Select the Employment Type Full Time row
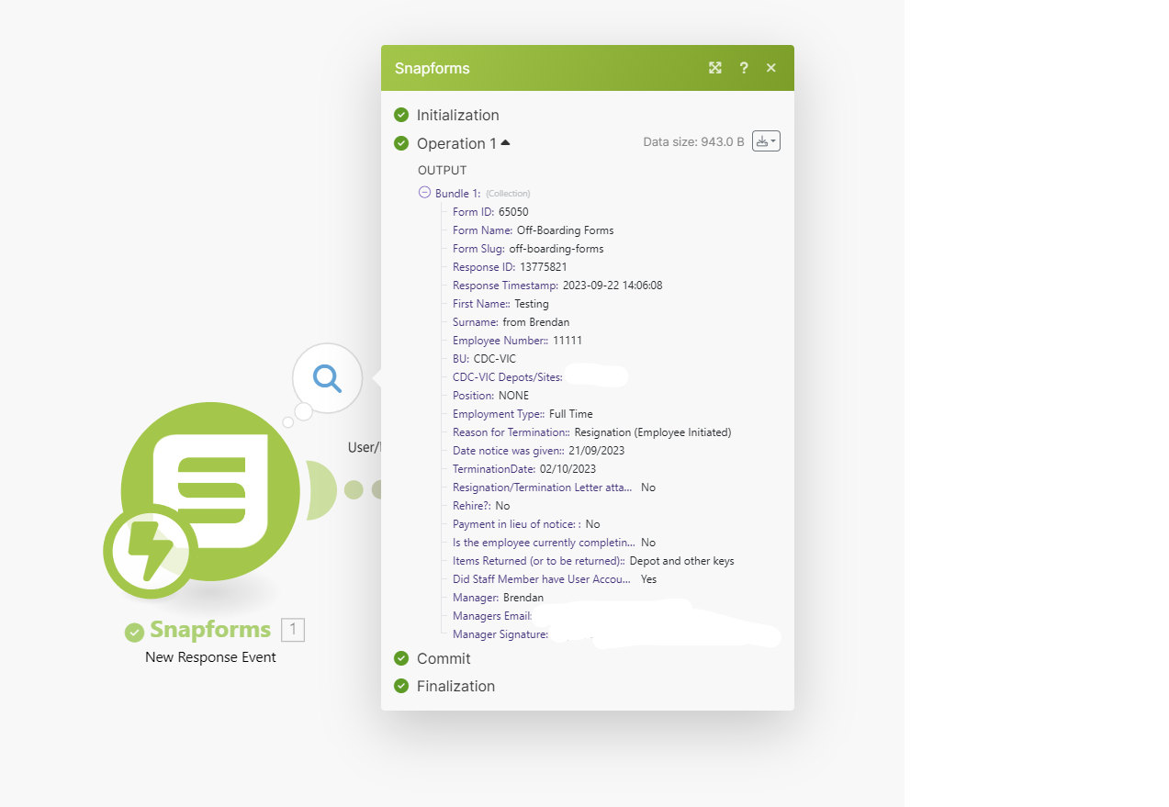The image size is (1169, 807). click(523, 414)
